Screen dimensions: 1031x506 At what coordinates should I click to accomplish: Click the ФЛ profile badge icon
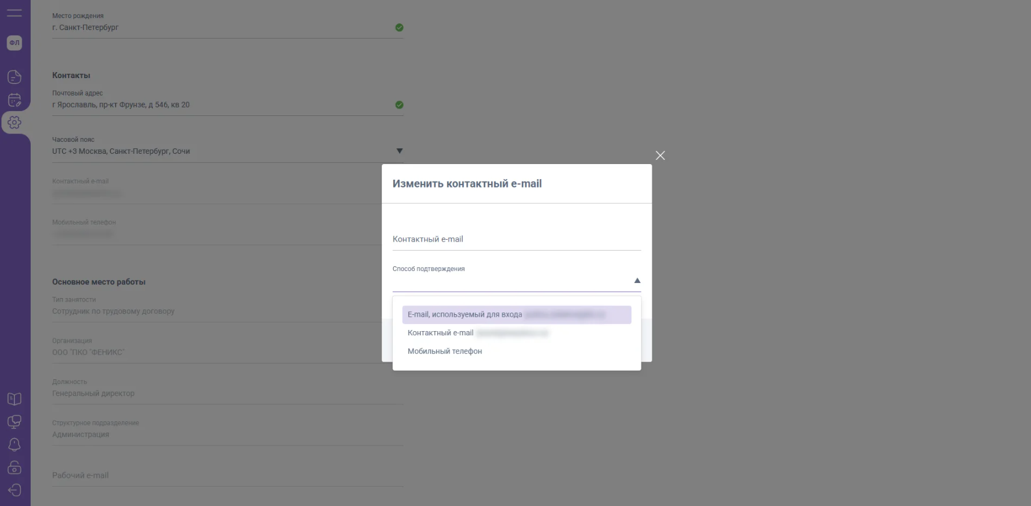14,43
